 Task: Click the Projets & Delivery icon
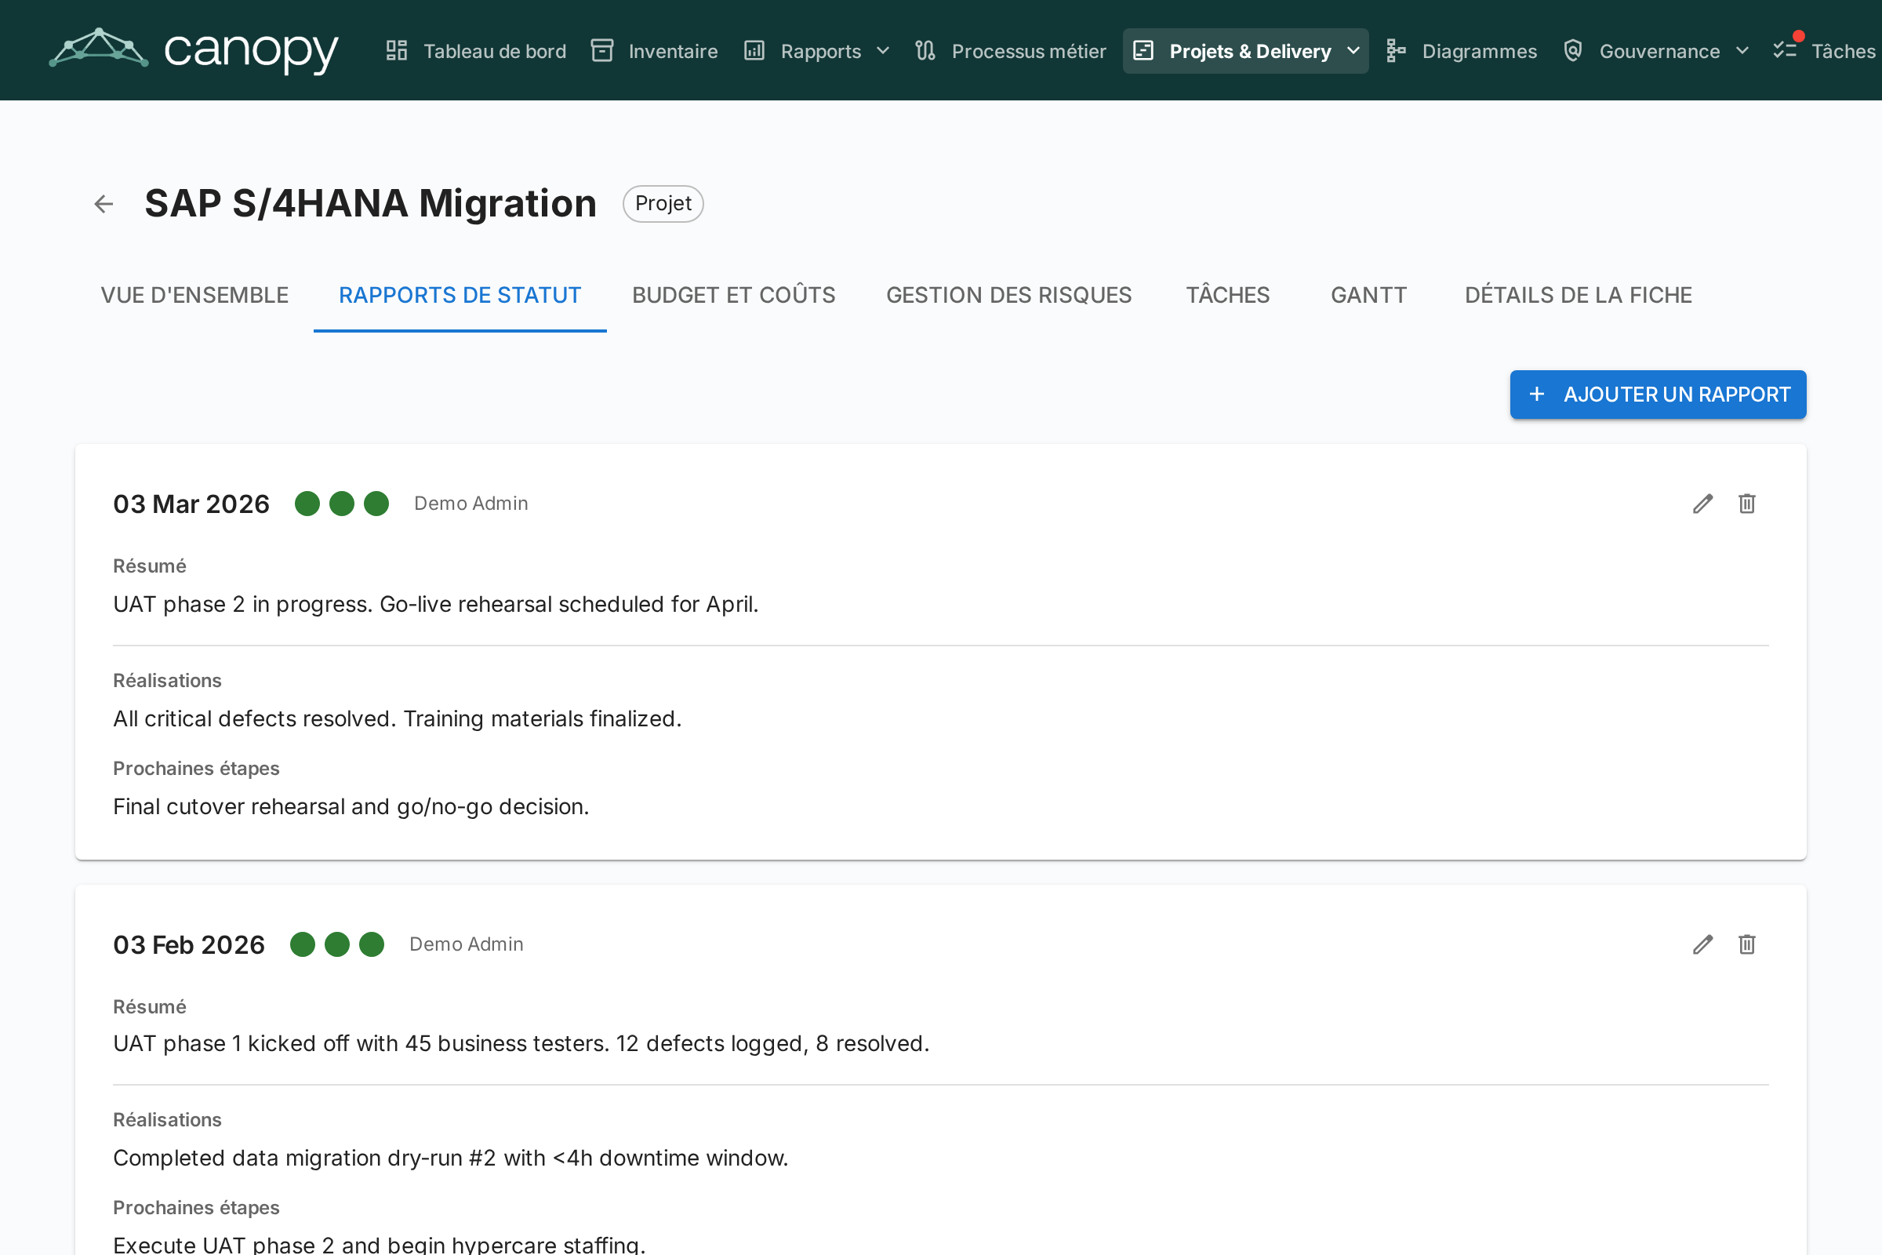pyautogui.click(x=1143, y=51)
